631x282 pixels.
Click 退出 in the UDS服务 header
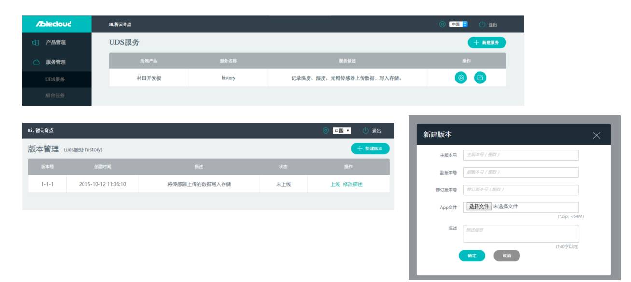(x=492, y=25)
